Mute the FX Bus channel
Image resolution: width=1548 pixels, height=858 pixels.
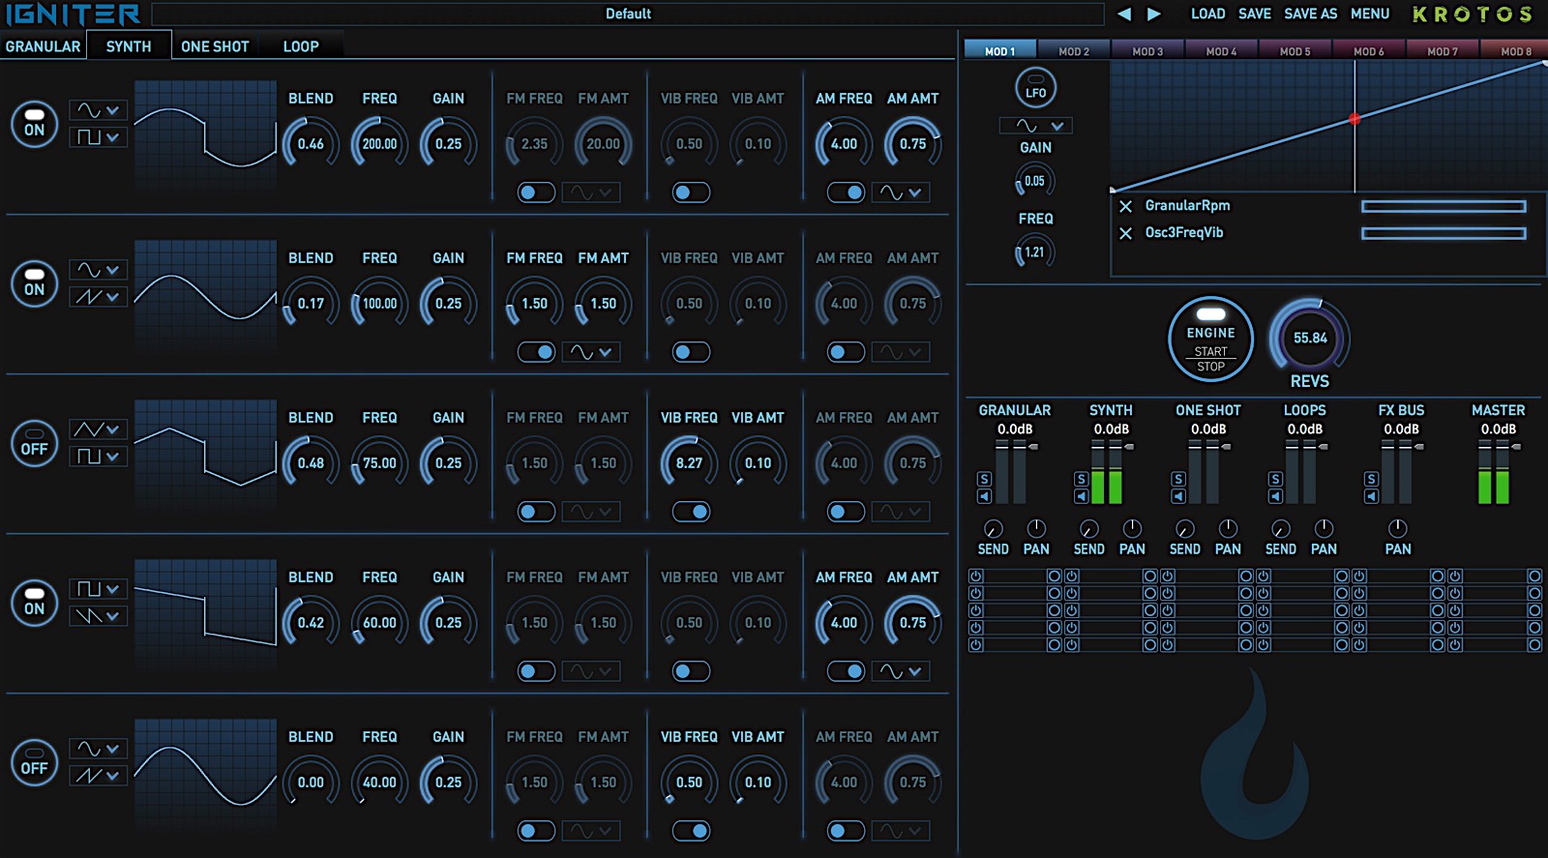click(1371, 496)
